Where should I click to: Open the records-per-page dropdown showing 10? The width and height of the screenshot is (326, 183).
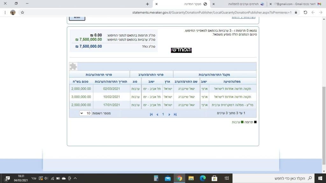click(85, 113)
